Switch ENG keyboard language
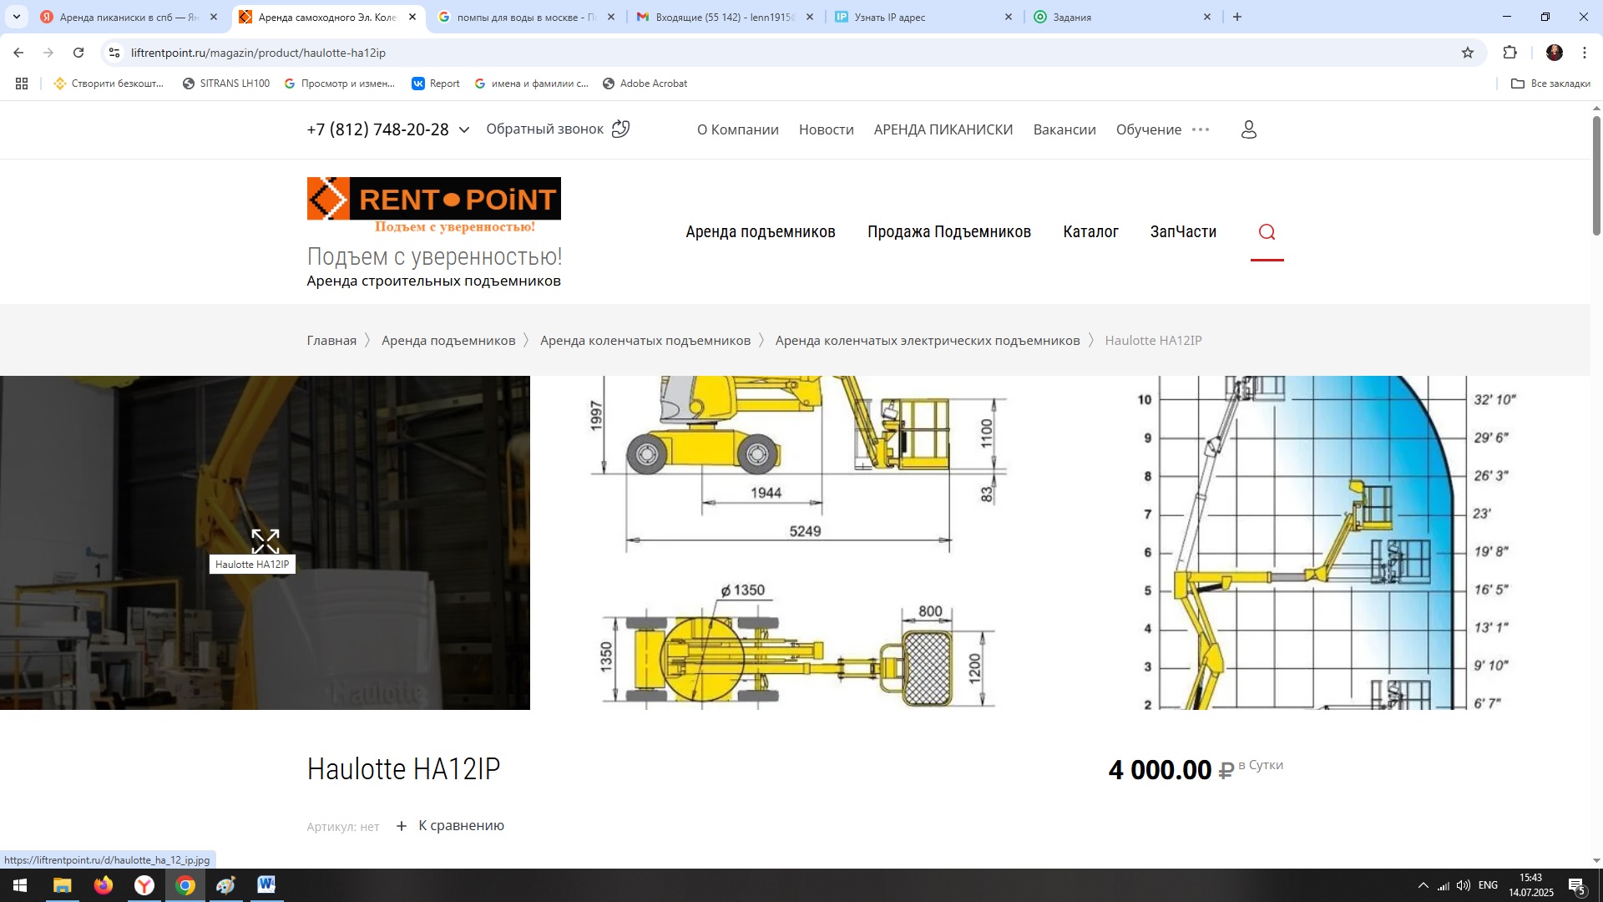This screenshot has height=902, width=1603. click(x=1488, y=885)
